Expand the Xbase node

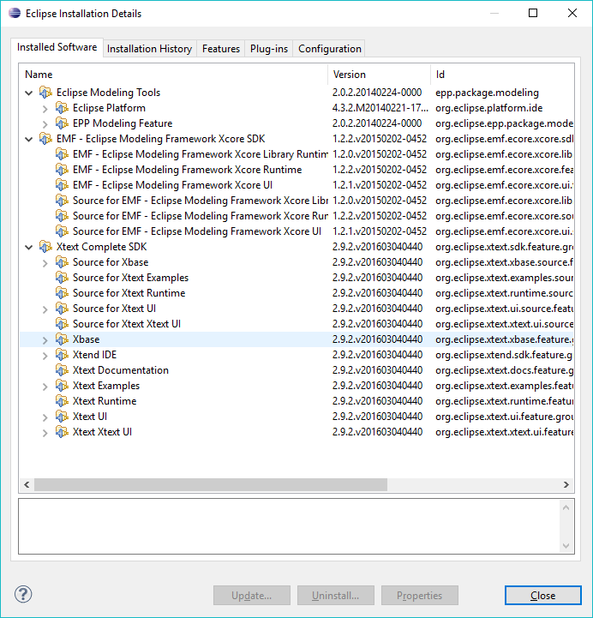click(45, 340)
